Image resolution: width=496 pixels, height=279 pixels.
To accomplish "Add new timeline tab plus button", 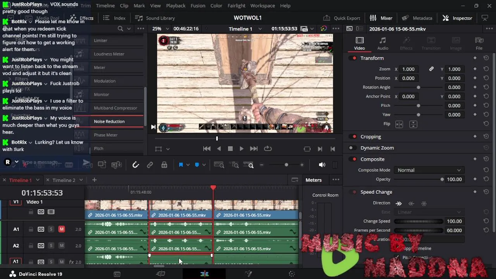I will (x=94, y=180).
